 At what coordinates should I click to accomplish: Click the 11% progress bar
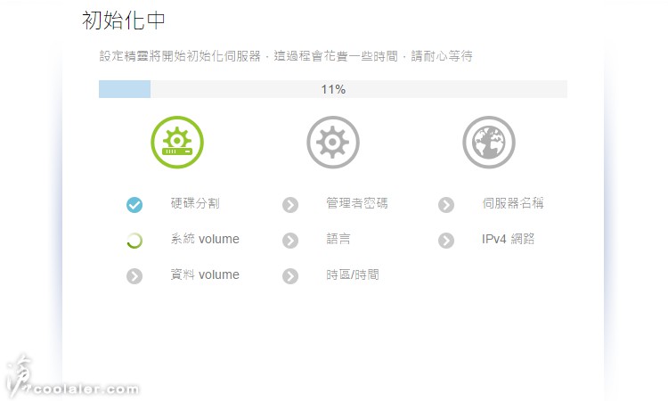[x=333, y=89]
